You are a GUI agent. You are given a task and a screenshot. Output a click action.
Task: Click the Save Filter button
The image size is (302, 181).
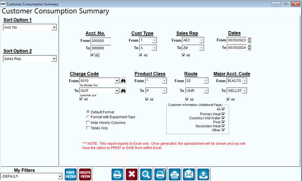tap(71, 174)
